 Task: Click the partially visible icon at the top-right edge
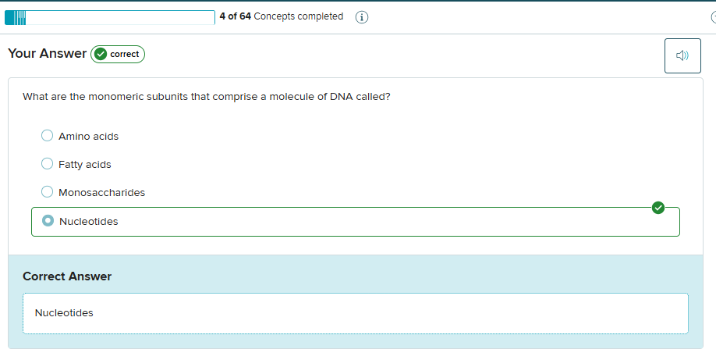tap(713, 17)
